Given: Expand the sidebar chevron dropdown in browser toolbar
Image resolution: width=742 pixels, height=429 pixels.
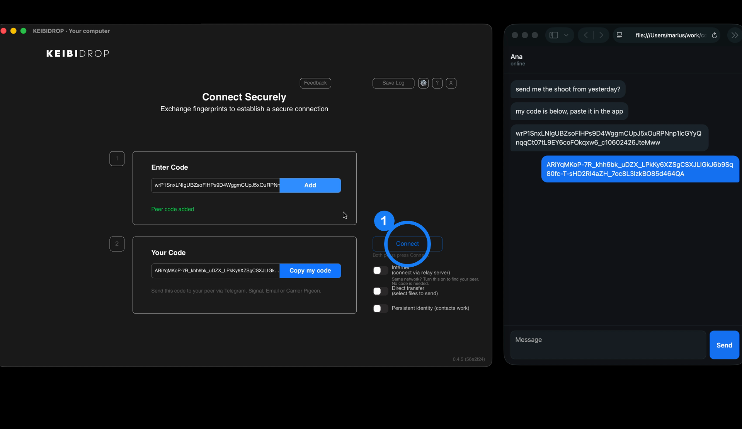Looking at the screenshot, I should pos(566,35).
